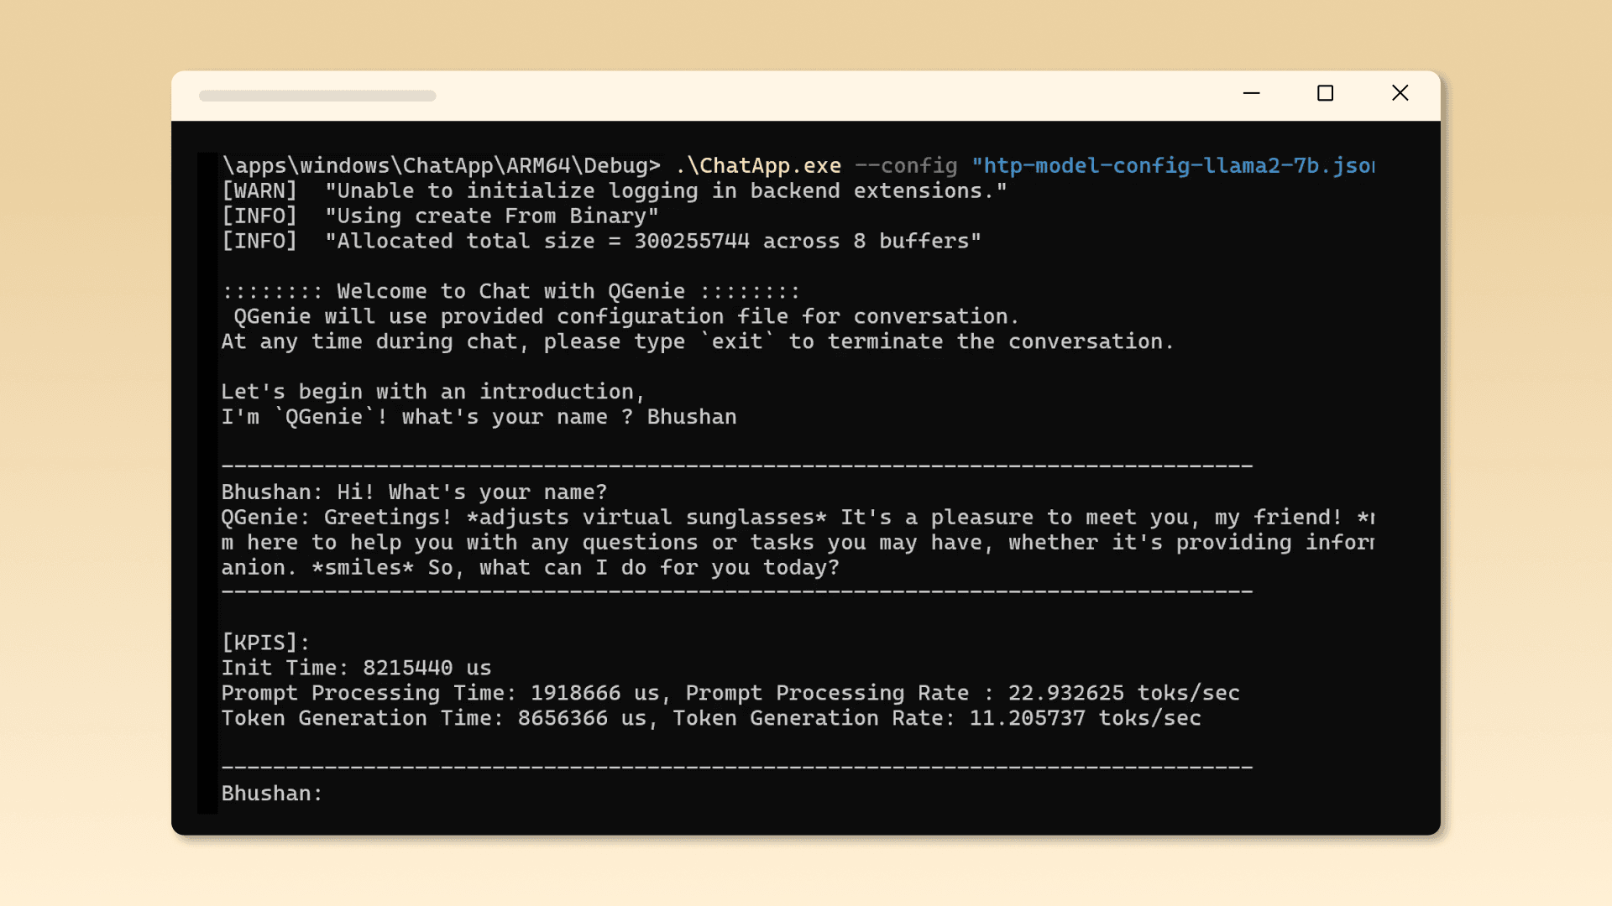1612x906 pixels.
Task: Maximize the terminal window
Action: point(1325,93)
